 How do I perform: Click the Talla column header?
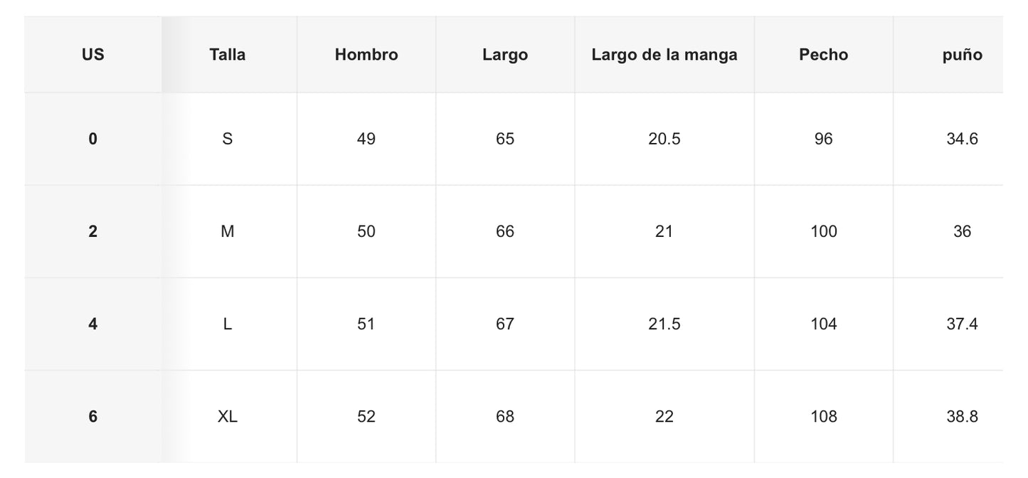click(228, 55)
